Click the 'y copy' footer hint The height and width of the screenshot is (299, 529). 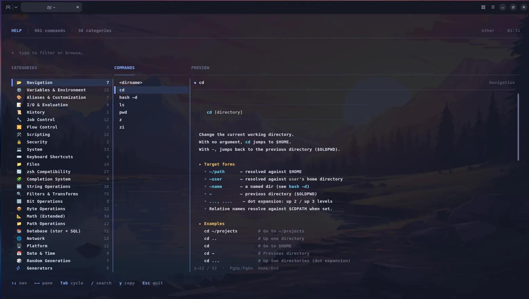(x=127, y=283)
